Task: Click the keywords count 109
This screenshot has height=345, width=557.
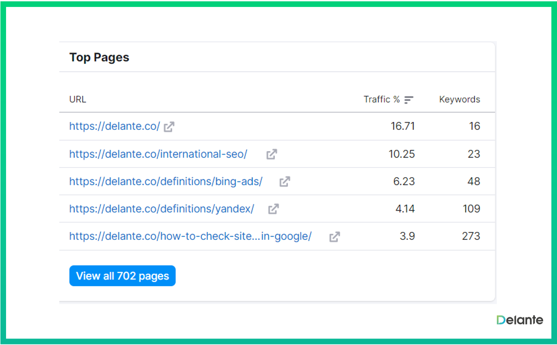Action: [x=471, y=209]
